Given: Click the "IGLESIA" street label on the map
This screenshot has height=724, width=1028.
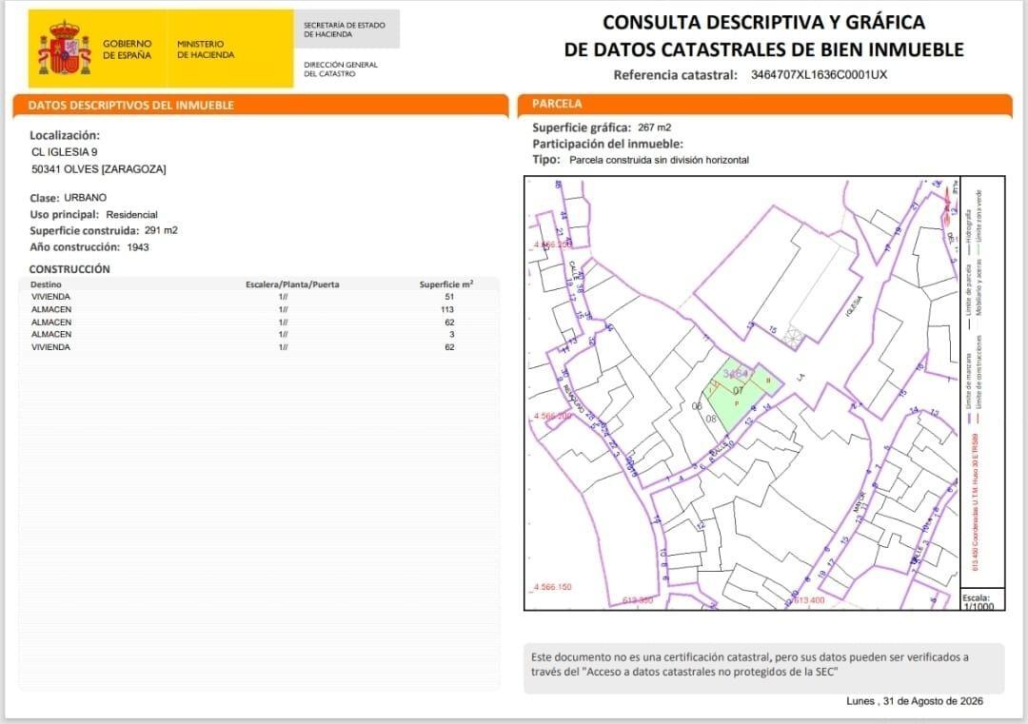Looking at the screenshot, I should click(x=854, y=306).
